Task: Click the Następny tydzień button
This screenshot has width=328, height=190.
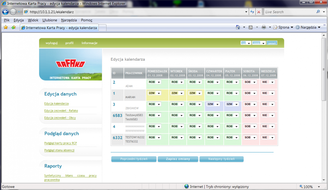Action: point(221,159)
